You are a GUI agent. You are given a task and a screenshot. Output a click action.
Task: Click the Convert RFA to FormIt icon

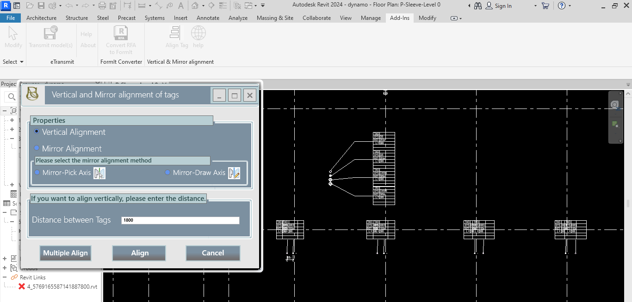tap(120, 34)
